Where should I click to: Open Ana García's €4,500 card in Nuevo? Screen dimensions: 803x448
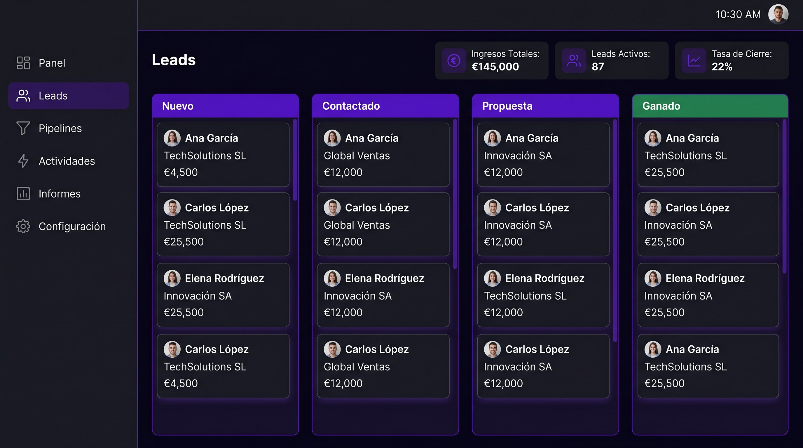[x=223, y=155]
